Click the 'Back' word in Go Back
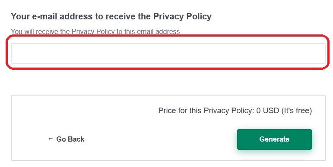The width and height of the screenshot is (333, 167). 76,139
